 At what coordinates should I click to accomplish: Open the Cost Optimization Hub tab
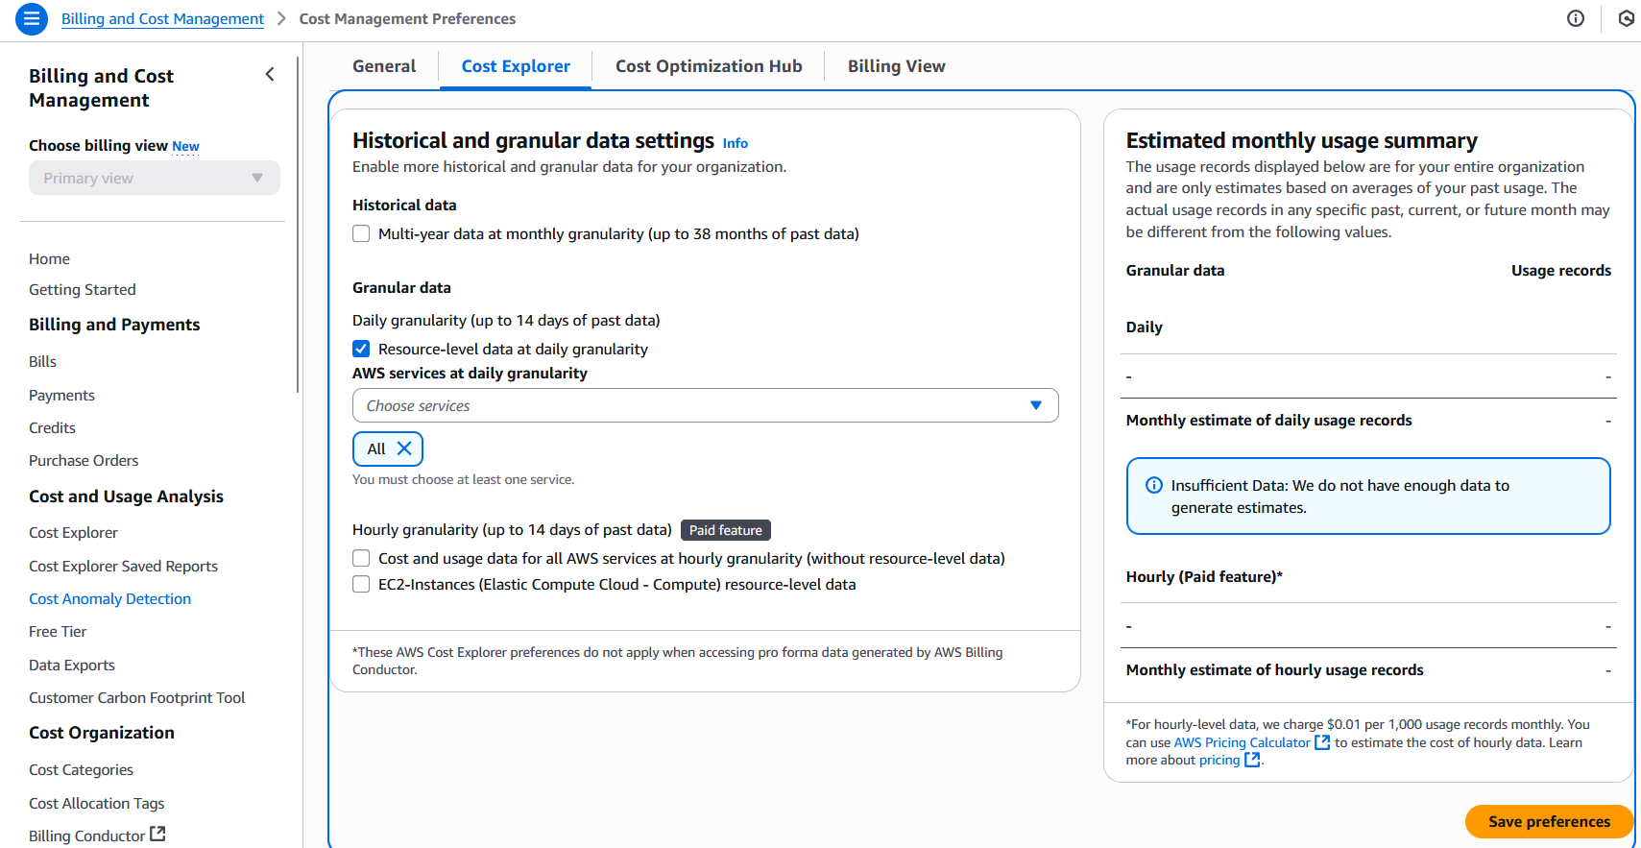click(x=709, y=66)
